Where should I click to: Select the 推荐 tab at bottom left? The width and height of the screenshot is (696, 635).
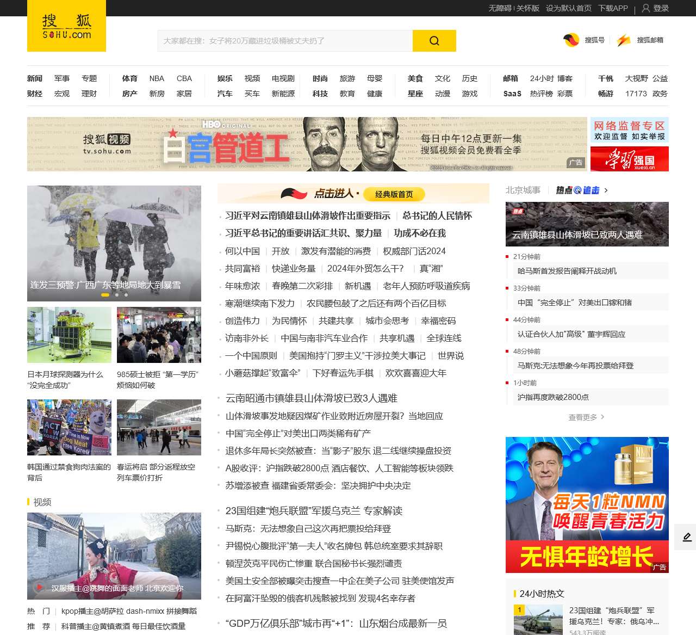click(38, 627)
